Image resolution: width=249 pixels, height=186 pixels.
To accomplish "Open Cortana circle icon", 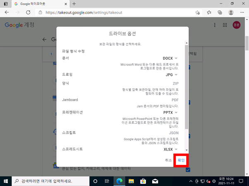I will [x=95, y=181].
